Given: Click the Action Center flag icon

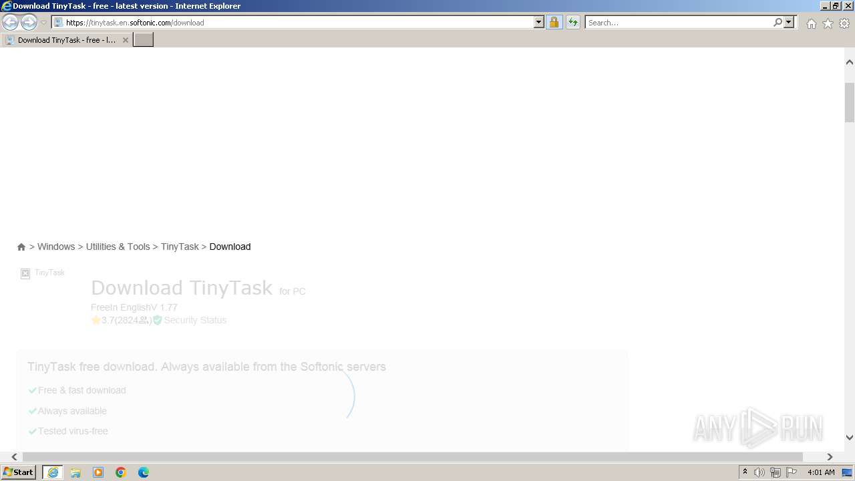Looking at the screenshot, I should pyautogui.click(x=792, y=472).
